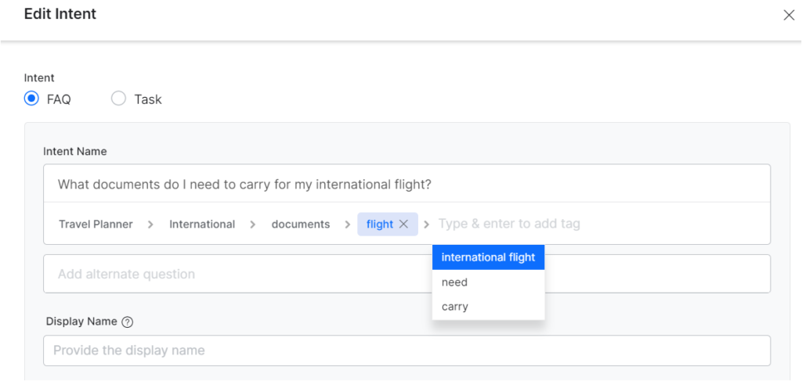Select the Task radio button
802x381 pixels.
118,99
